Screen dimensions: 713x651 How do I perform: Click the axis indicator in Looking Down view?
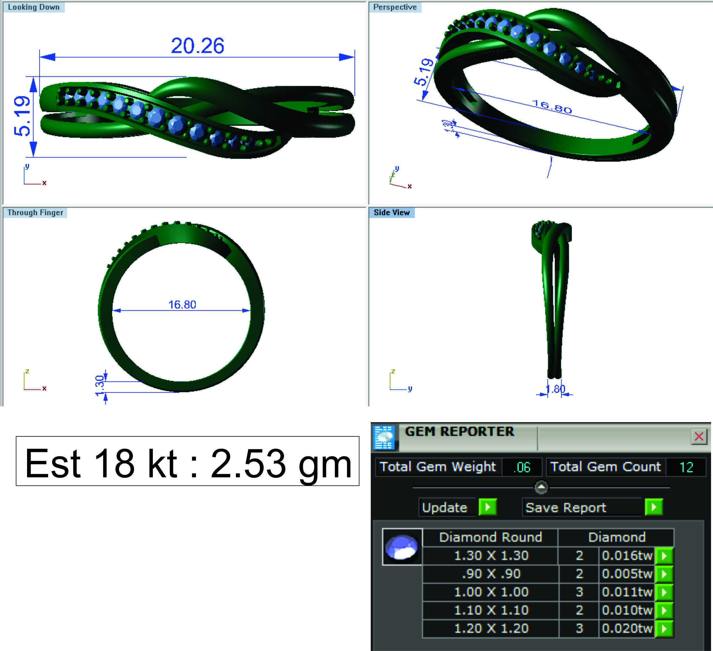tap(35, 175)
